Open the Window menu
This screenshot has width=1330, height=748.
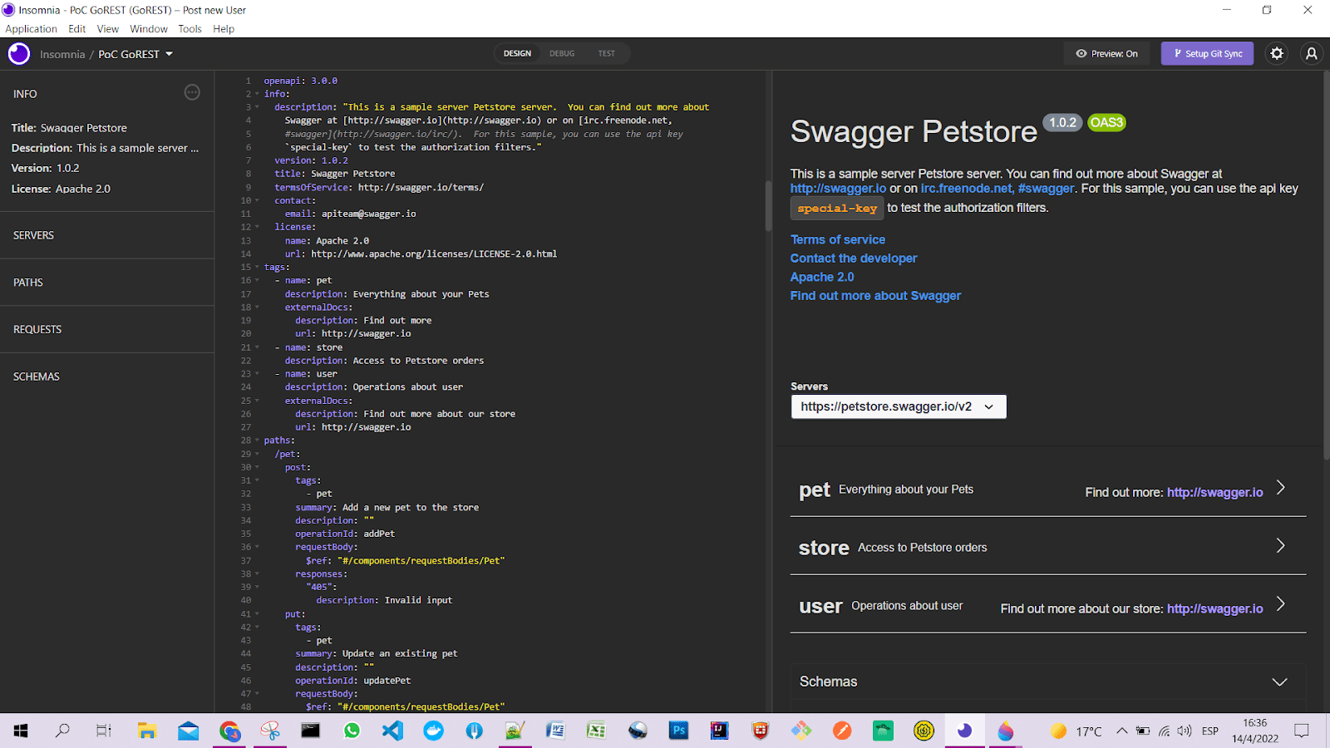coord(149,28)
